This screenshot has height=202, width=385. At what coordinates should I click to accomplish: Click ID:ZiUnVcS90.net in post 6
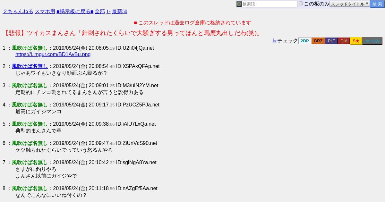tap(137, 143)
